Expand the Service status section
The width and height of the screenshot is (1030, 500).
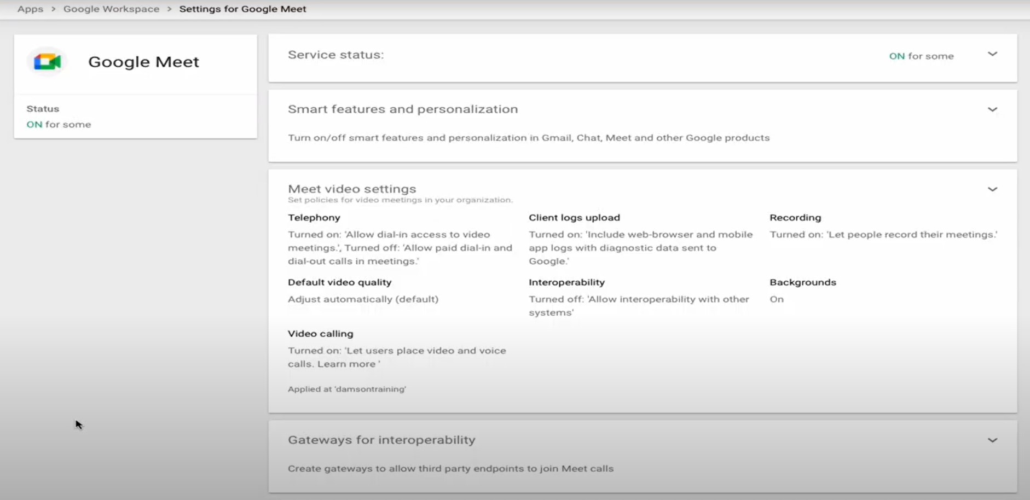(x=993, y=54)
